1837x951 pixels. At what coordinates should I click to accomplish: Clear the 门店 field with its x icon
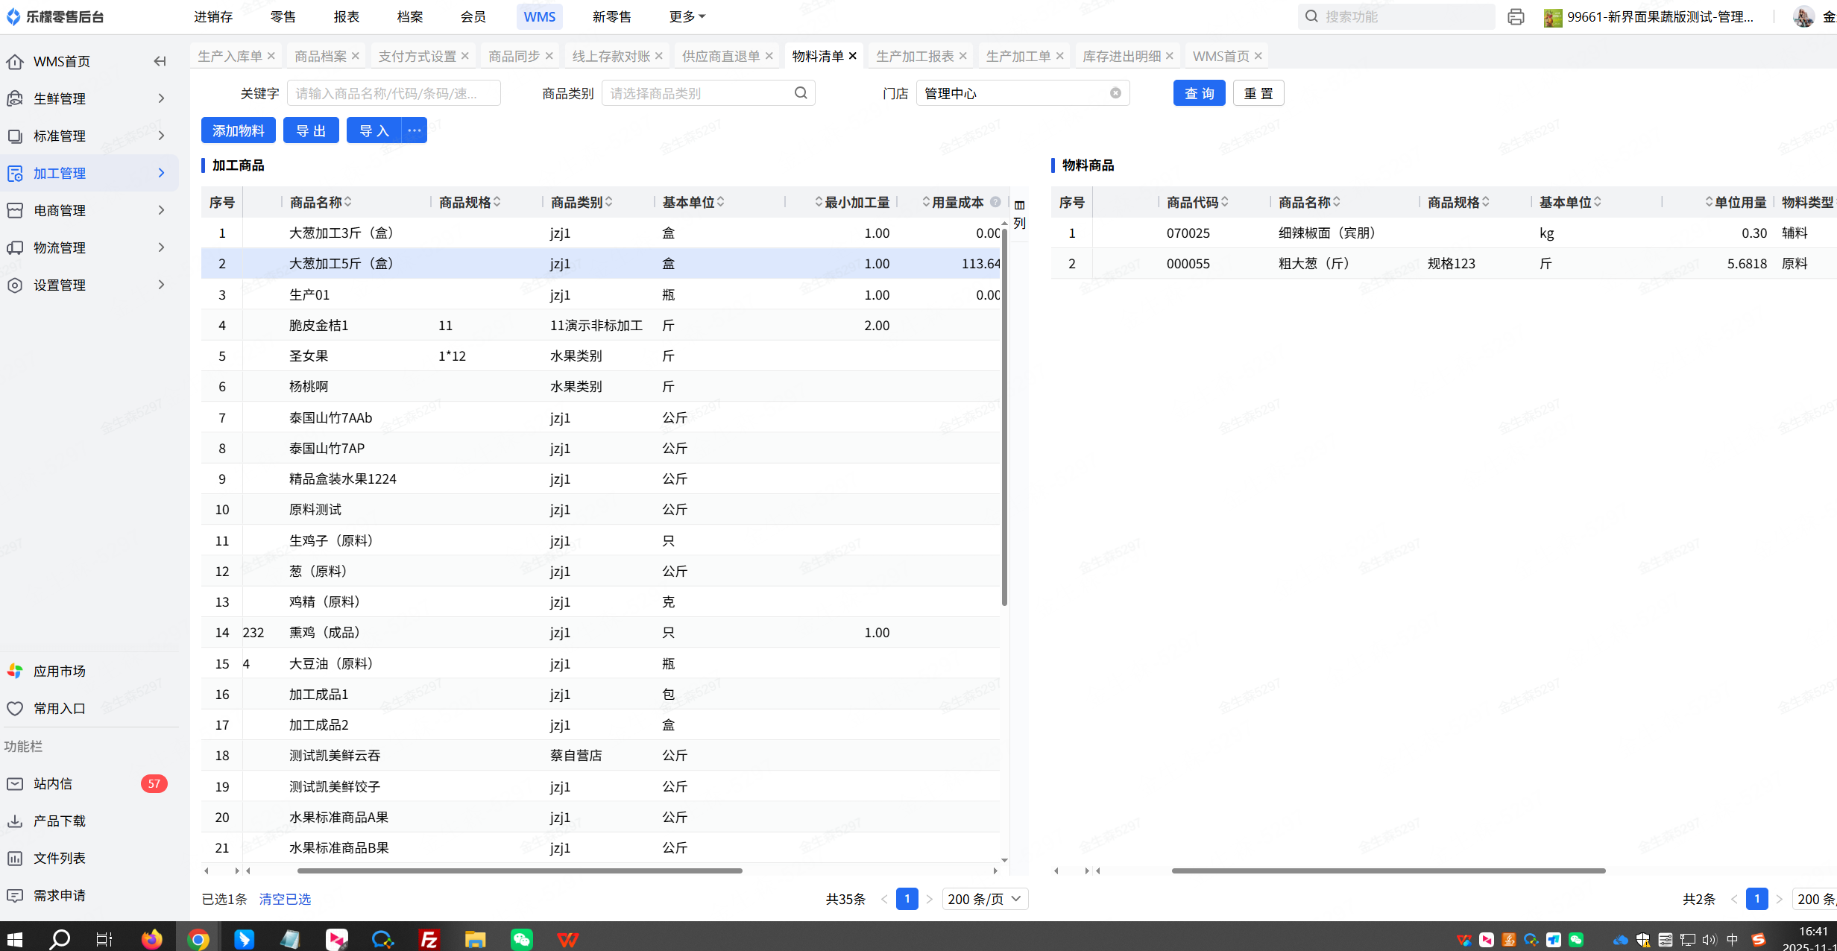click(1115, 93)
